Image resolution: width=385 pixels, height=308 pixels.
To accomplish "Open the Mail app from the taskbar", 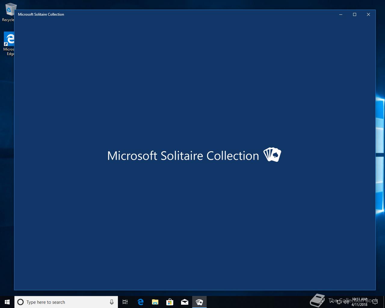I will 185,302.
